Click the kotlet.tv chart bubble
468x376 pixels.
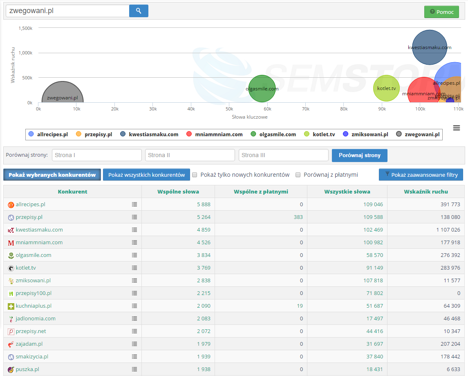coord(386,88)
